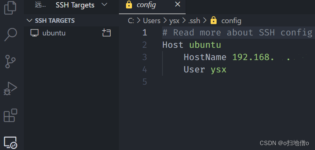Click the C: breadcrumb segment
This screenshot has height=150, width=315.
click(131, 21)
